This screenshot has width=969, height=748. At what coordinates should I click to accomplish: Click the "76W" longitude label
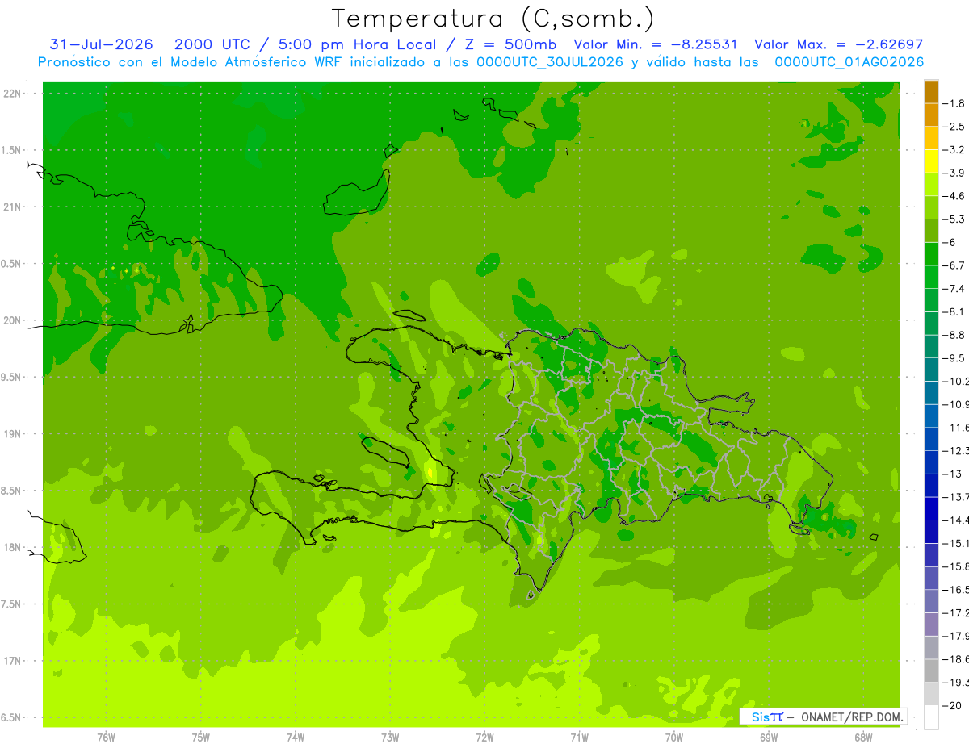[106, 738]
